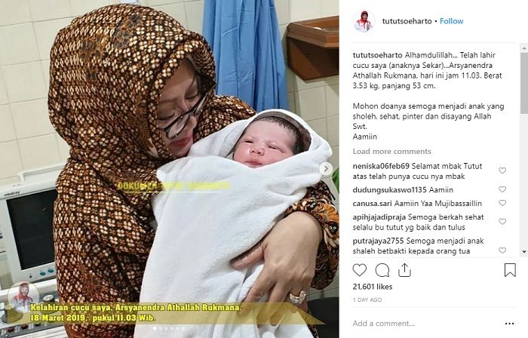
Task: Like the post with the heart icon
Action: [x=359, y=270]
